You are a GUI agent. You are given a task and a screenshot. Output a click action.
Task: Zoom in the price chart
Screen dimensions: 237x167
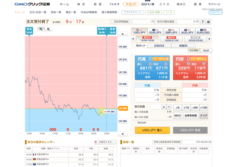(x=48, y=29)
